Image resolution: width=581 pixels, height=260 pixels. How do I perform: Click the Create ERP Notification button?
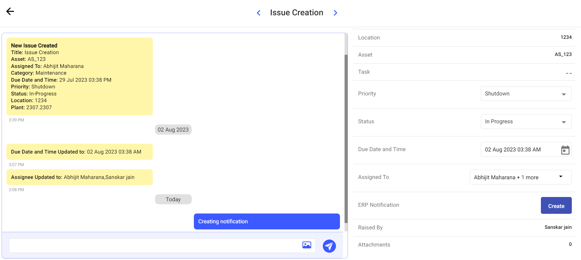point(556,206)
